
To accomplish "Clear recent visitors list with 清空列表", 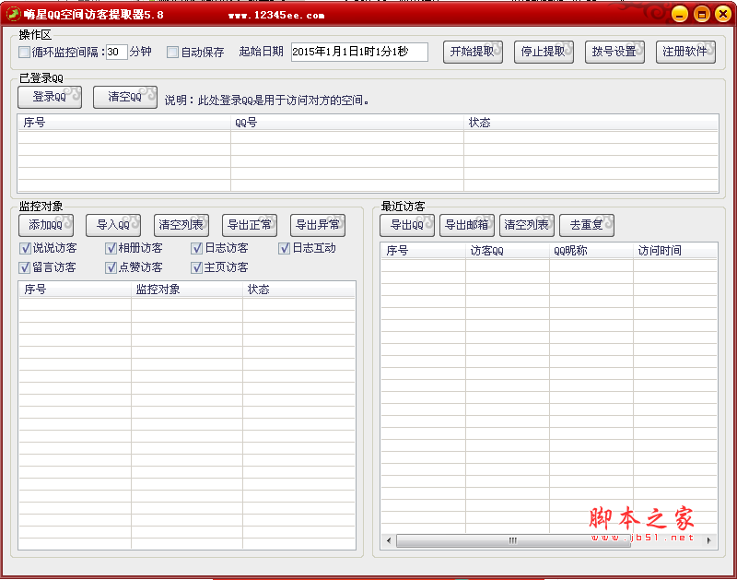I will click(x=527, y=225).
